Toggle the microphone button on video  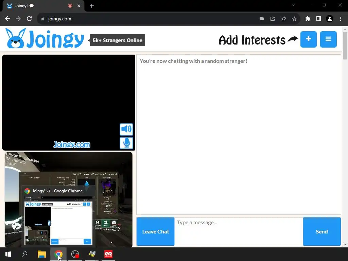tap(126, 143)
